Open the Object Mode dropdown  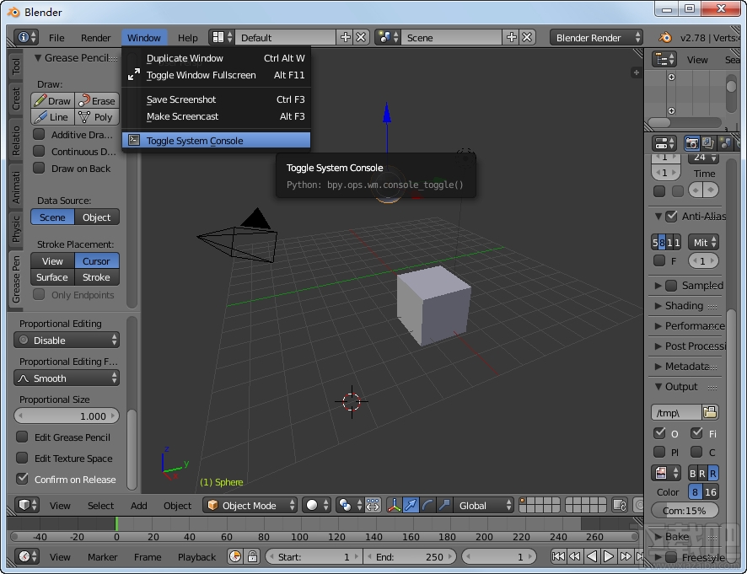tap(250, 506)
